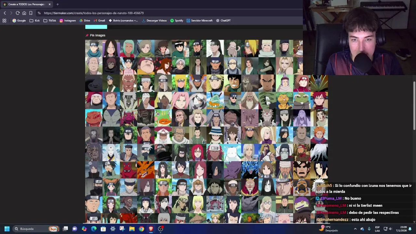This screenshot has height=234, width=416.
Task: Expand the TikTok bookmarks folder
Action: (50, 20)
